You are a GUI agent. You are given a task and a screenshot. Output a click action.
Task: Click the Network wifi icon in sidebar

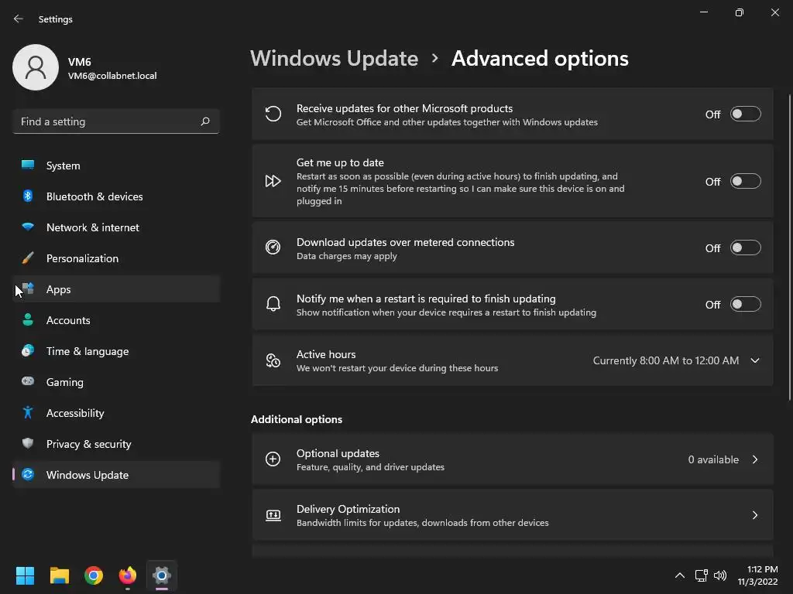coord(28,227)
